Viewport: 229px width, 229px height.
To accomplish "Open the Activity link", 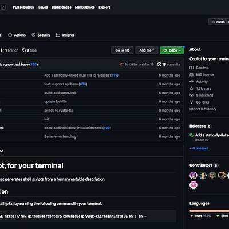I will point(202,82).
